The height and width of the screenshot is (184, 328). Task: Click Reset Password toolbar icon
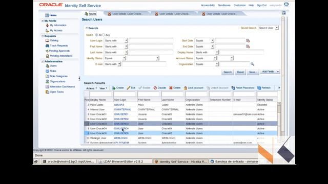pyautogui.click(x=233, y=88)
